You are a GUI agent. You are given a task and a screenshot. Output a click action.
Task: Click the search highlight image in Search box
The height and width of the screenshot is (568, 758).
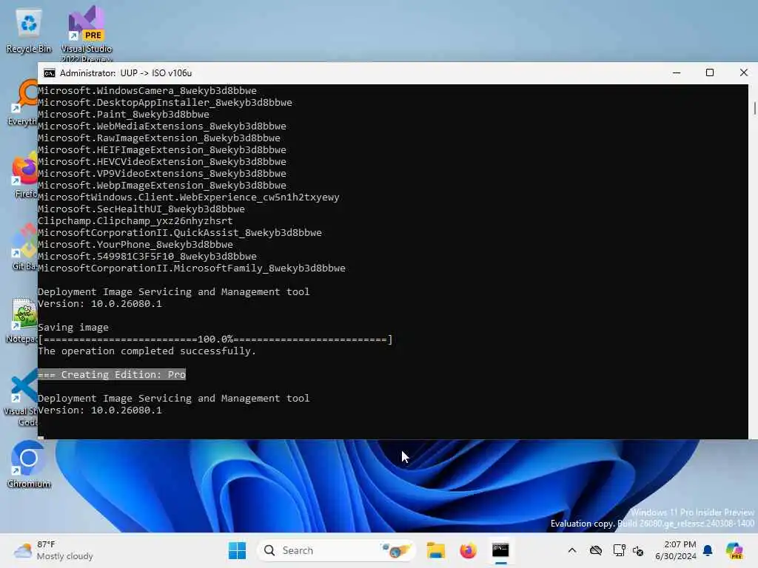(396, 550)
